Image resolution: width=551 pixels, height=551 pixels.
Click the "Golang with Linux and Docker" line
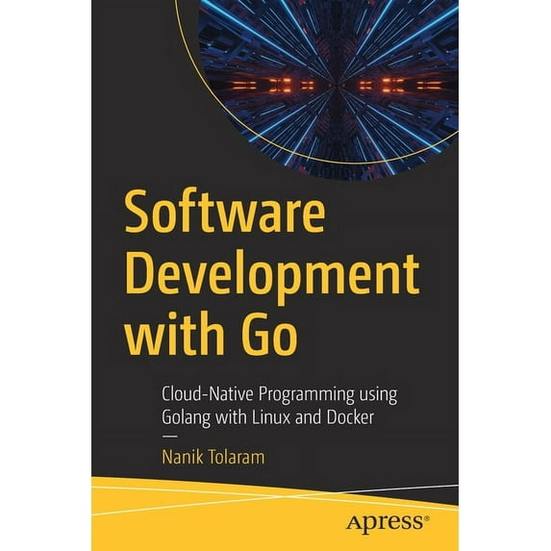click(x=267, y=418)
